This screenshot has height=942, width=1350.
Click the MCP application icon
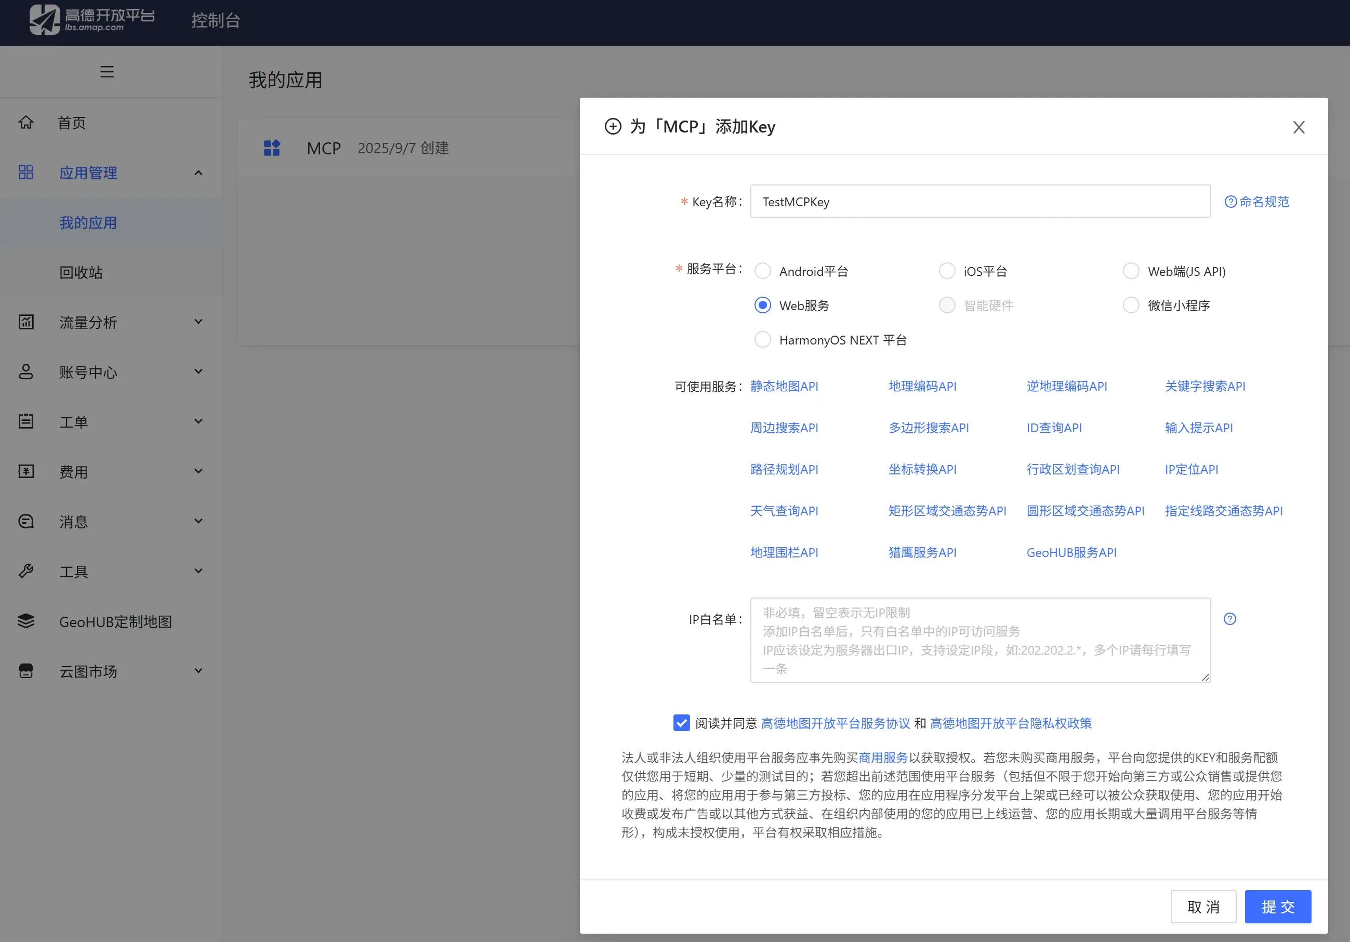(272, 148)
